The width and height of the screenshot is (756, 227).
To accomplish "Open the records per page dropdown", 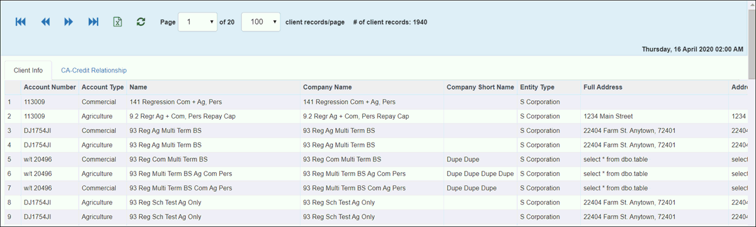I will point(261,21).
